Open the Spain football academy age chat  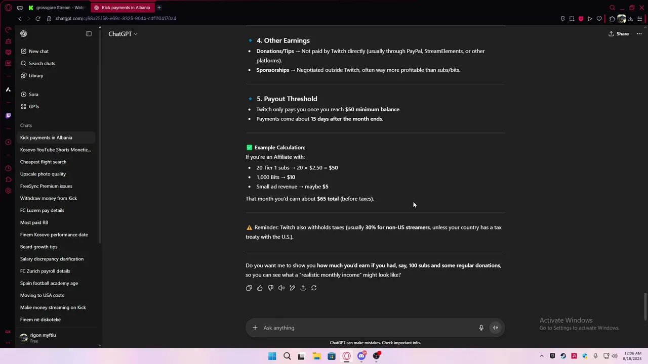click(56, 283)
